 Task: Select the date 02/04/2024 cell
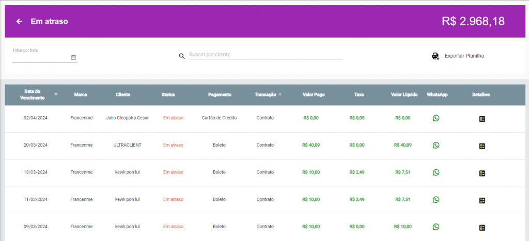tap(36, 118)
